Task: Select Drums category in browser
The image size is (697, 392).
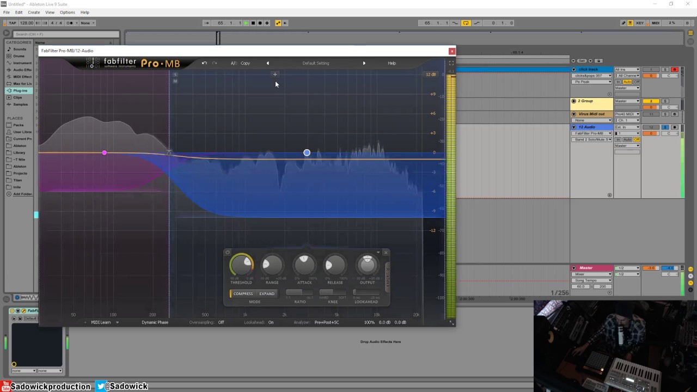Action: 19,56
